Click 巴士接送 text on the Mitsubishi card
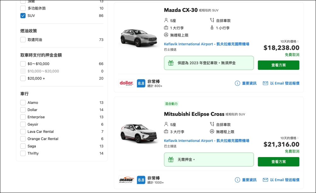Screen dimensions: 316x193 click(x=170, y=146)
